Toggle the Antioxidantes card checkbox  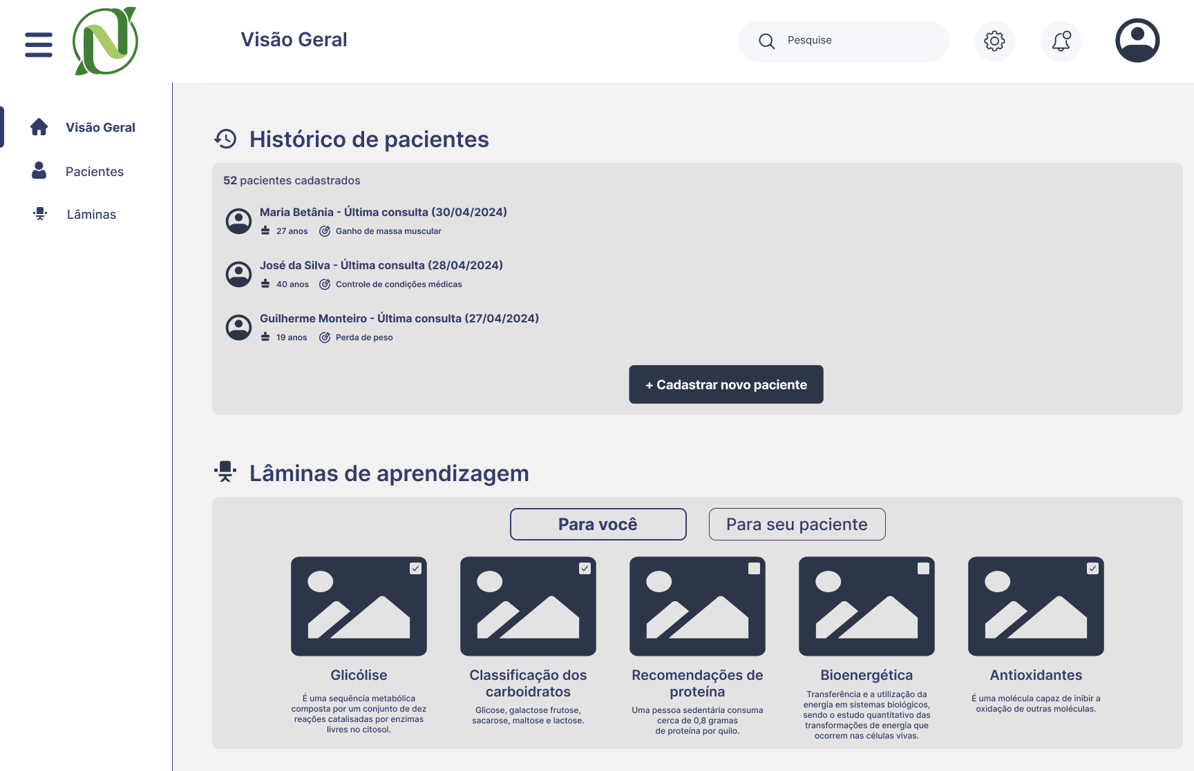point(1092,568)
